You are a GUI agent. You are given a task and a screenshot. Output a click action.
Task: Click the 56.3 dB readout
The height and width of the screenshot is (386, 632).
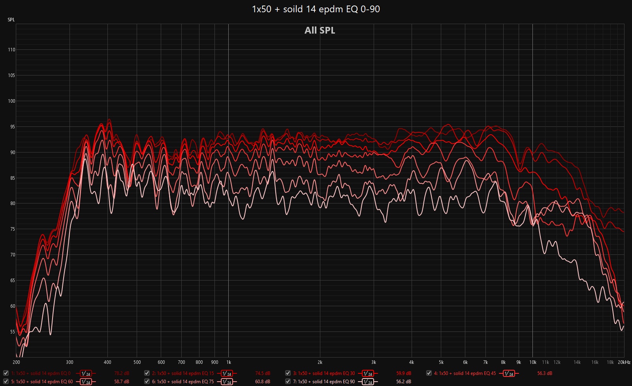[545, 373]
